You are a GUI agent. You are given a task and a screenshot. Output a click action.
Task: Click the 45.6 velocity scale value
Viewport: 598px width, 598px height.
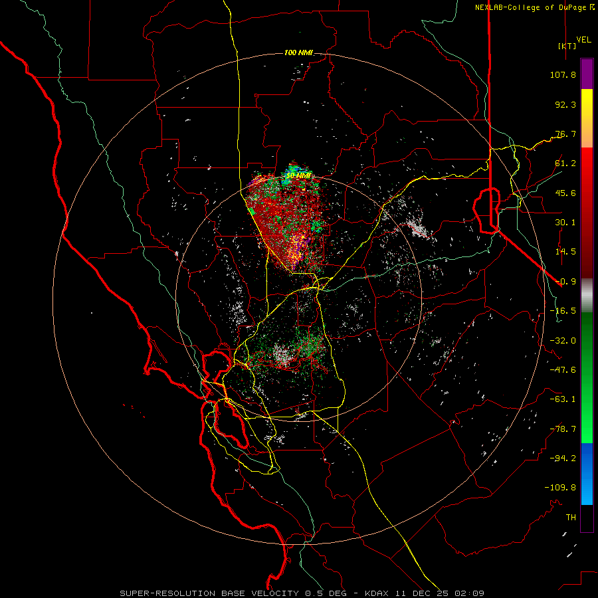565,193
